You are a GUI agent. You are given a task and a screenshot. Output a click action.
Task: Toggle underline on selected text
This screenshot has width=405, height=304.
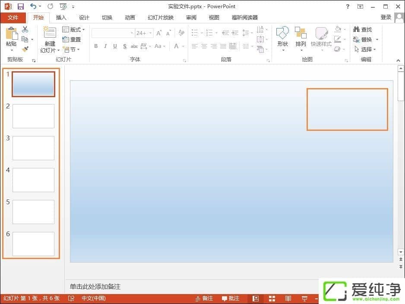pos(114,46)
